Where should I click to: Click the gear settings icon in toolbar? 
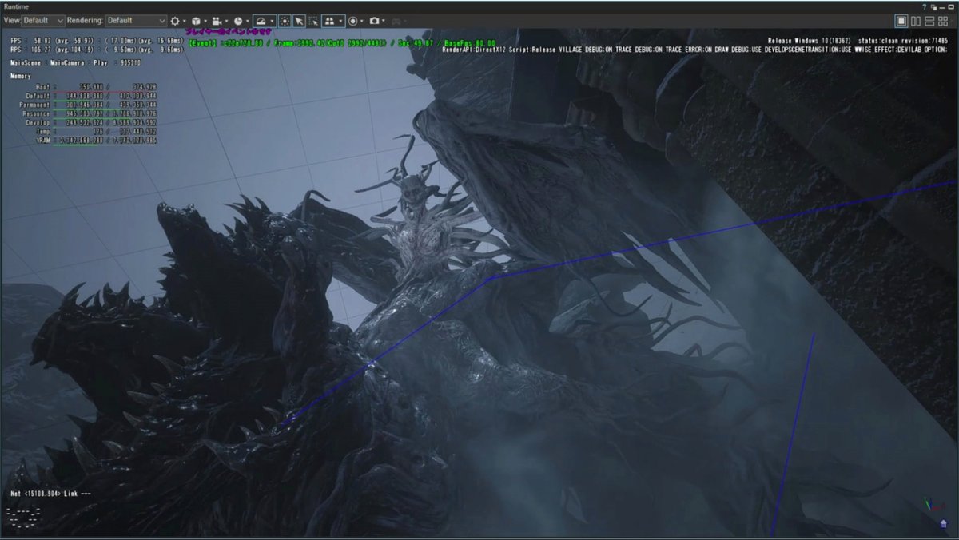175,21
